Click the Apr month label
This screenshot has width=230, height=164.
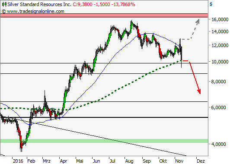[64, 161]
